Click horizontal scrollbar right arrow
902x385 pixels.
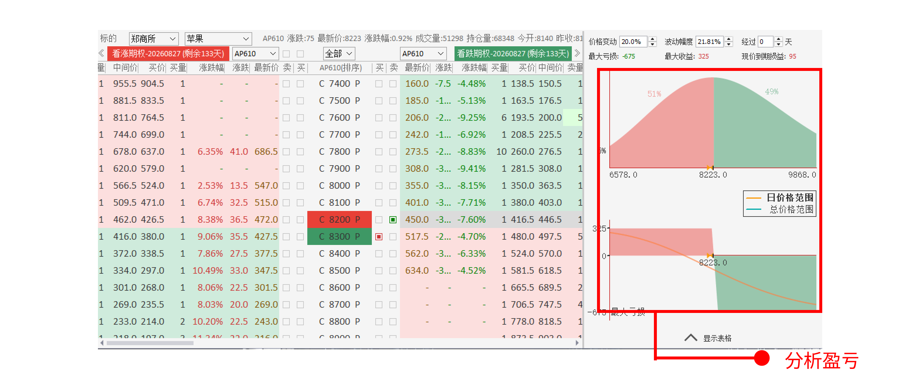click(x=577, y=343)
